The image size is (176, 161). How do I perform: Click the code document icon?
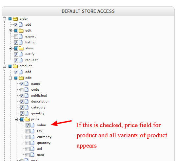pyautogui.click(x=27, y=90)
